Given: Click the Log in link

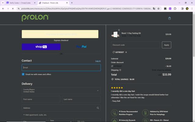Looking at the screenshot, I should (98, 61).
